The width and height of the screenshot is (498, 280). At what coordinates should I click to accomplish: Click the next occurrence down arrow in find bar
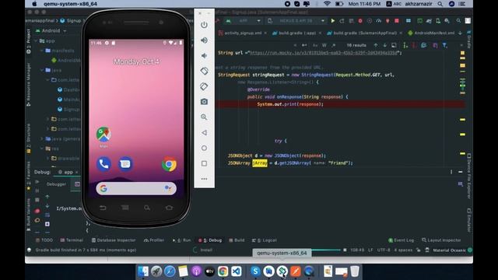coord(384,45)
